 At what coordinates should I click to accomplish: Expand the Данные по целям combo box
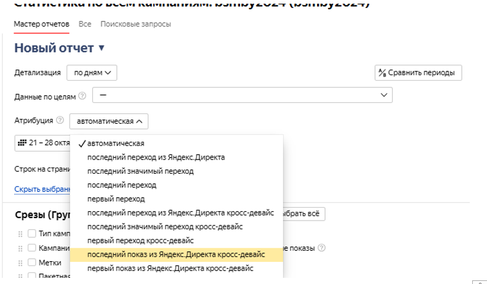coord(242,95)
